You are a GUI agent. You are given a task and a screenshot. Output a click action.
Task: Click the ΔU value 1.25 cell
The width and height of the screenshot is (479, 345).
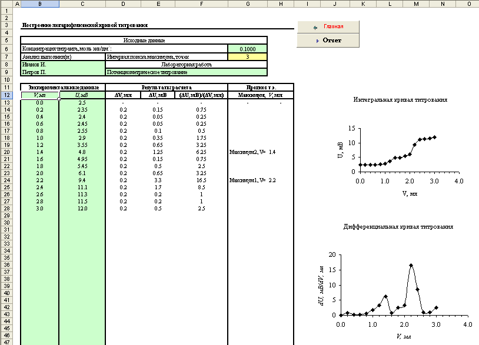[x=158, y=152]
